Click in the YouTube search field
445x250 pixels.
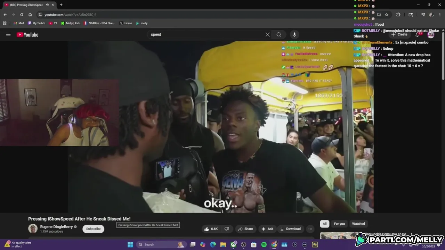pyautogui.click(x=205, y=34)
